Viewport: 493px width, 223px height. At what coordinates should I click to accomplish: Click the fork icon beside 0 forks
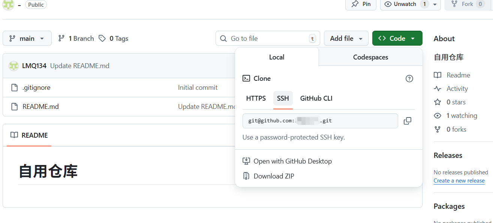438,129
